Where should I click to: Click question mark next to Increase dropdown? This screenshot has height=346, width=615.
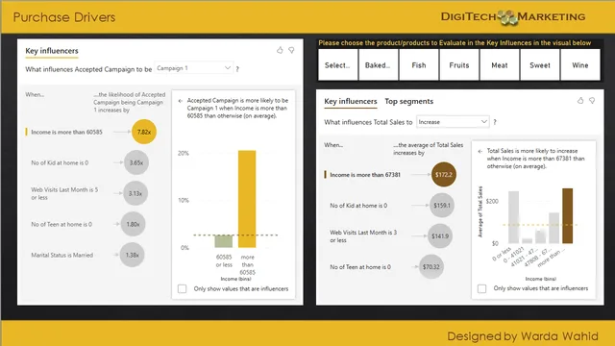(495, 122)
